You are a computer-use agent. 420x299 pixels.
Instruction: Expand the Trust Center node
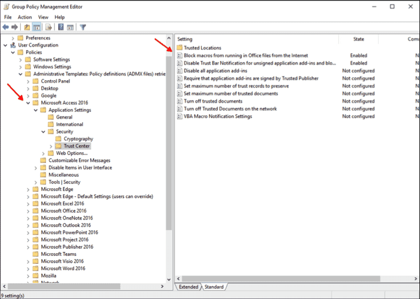51,146
